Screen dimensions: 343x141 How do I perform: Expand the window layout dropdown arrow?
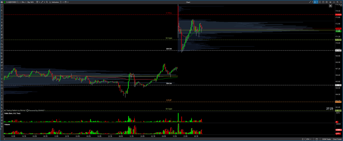68,2
